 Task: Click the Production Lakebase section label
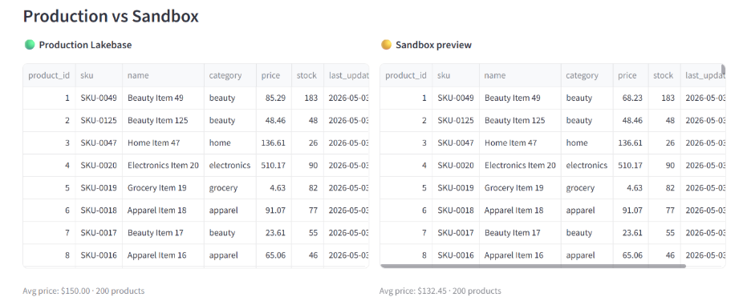point(85,45)
